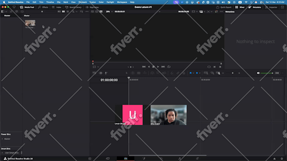Toggle the position lock icon

click(184, 73)
